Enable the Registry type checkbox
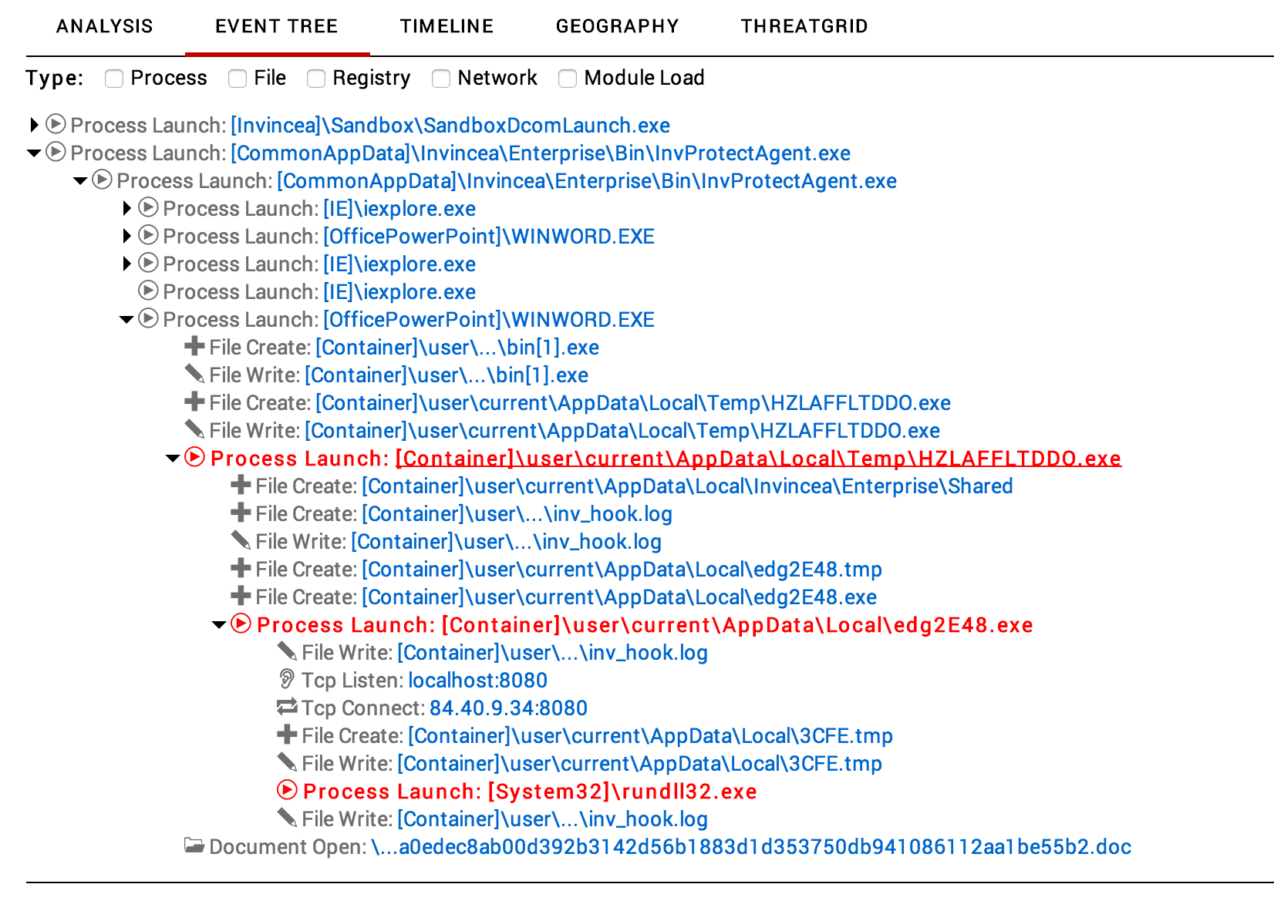The height and width of the screenshot is (911, 1274). coord(316,79)
